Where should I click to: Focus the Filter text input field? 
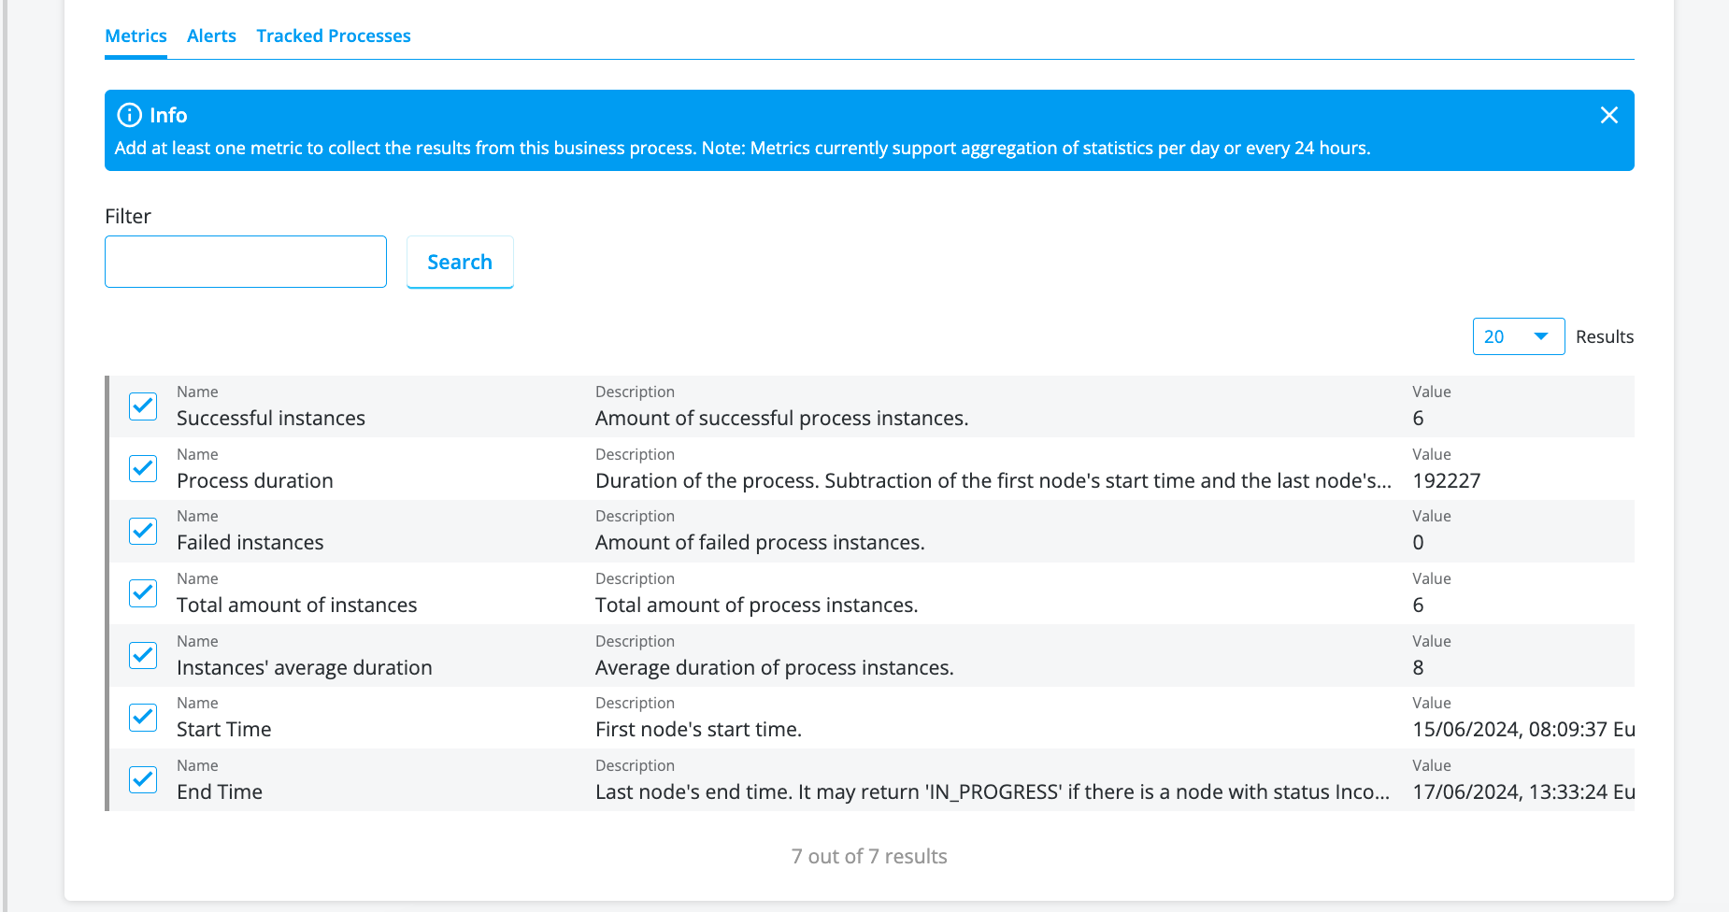[x=246, y=262]
